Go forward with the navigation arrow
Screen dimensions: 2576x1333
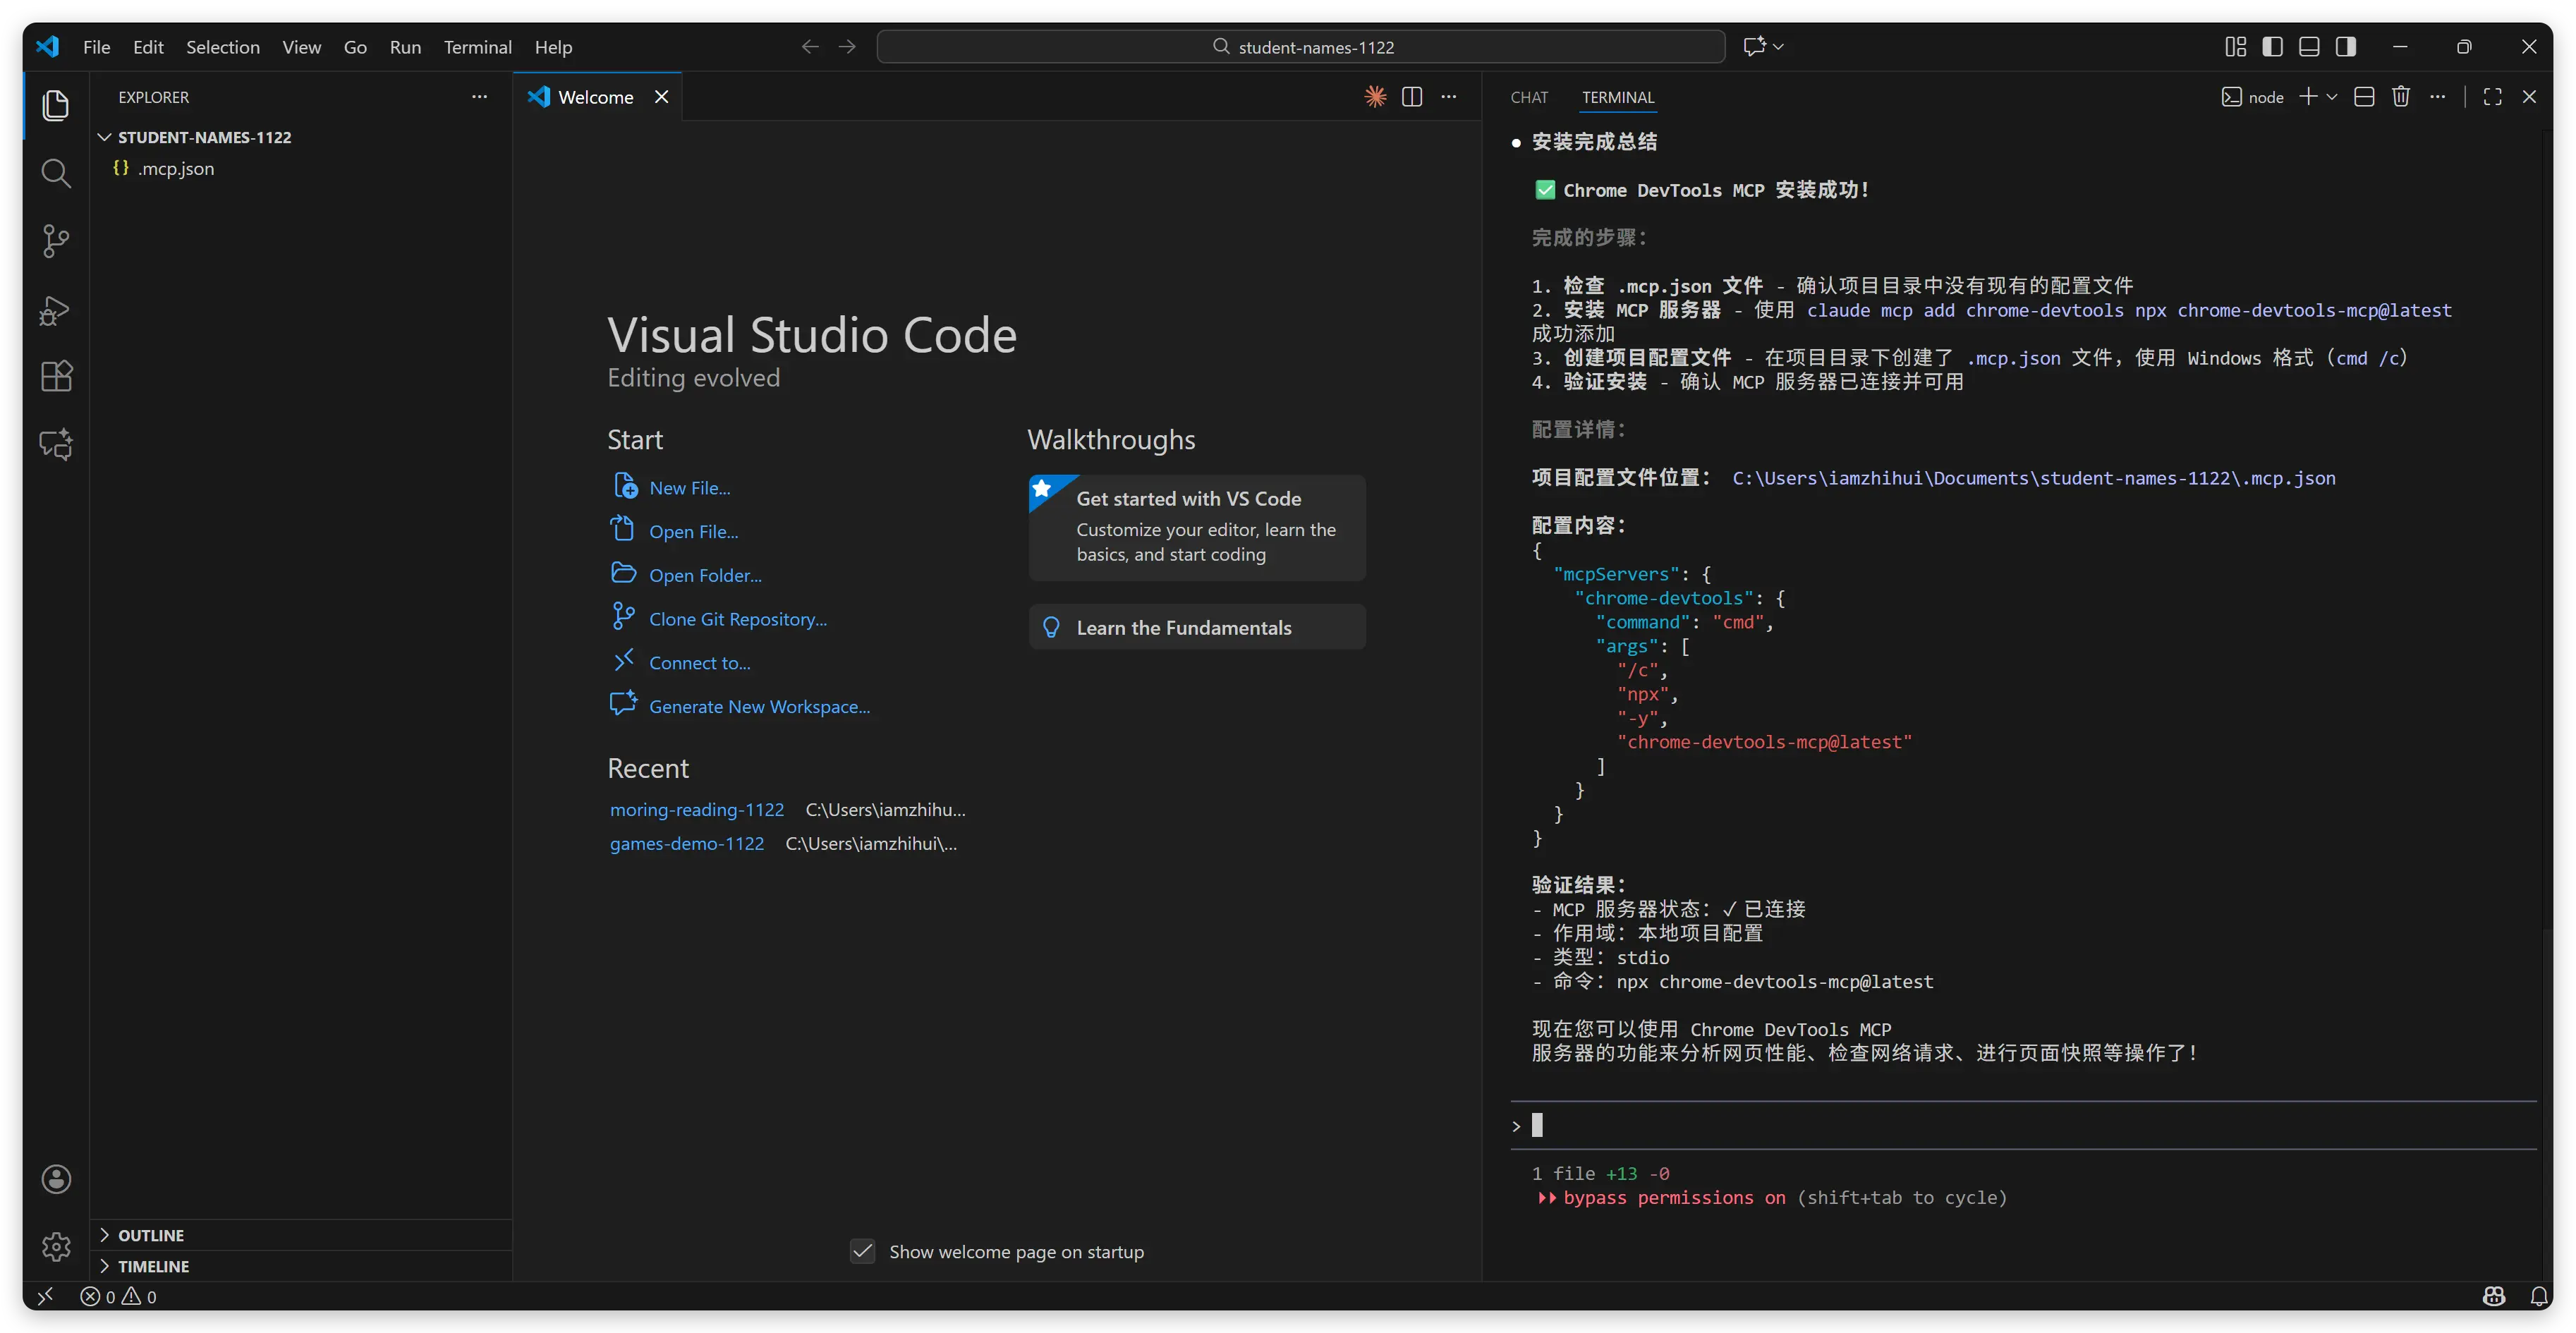847,47
